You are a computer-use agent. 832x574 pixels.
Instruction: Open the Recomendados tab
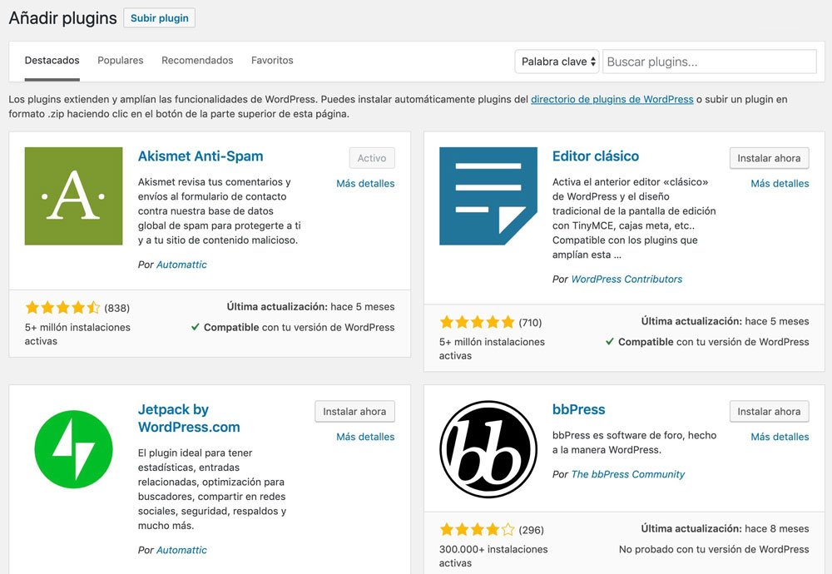[197, 61]
